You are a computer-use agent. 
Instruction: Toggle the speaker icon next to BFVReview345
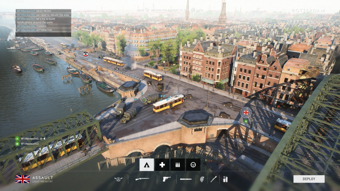click(x=44, y=139)
